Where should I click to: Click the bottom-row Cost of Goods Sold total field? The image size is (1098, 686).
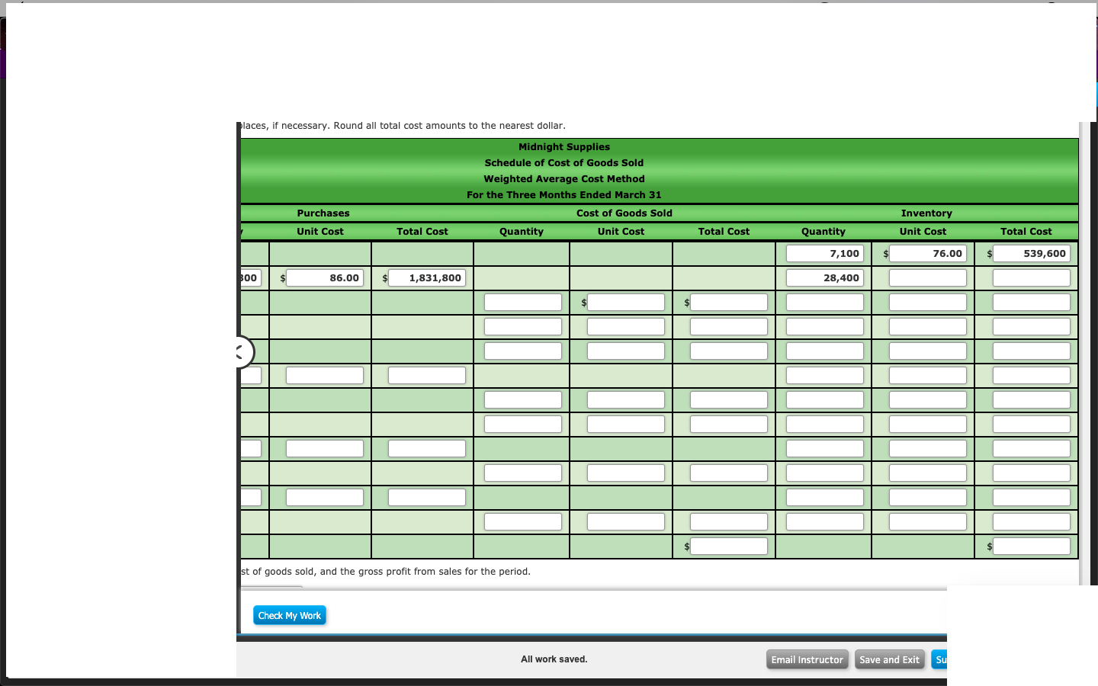[728, 546]
